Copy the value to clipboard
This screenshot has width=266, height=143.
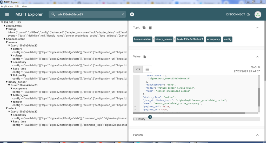pos(145,56)
